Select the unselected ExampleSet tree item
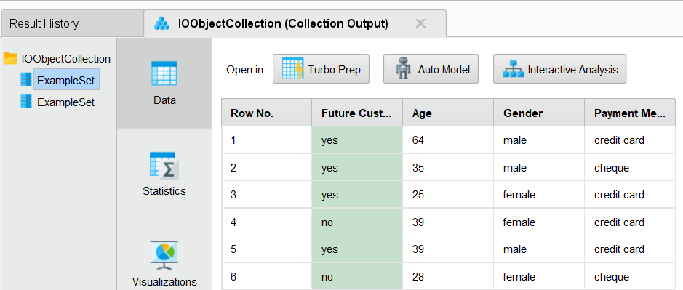 point(65,102)
